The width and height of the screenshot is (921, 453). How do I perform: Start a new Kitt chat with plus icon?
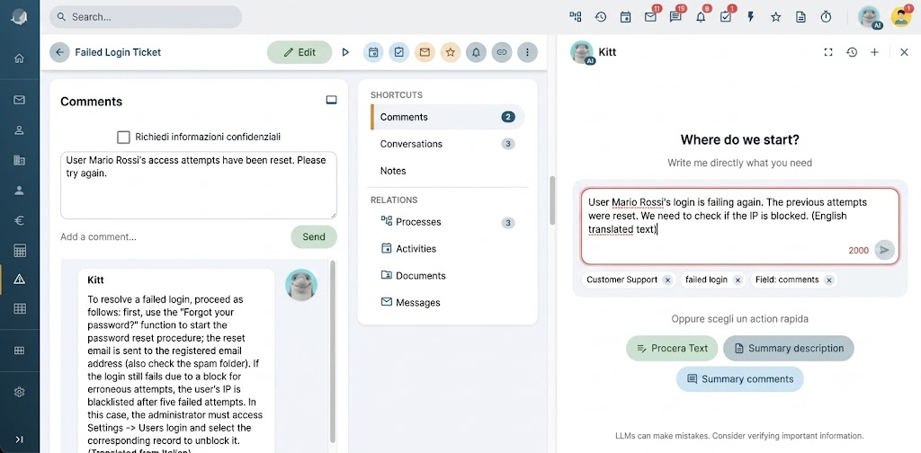pos(874,52)
